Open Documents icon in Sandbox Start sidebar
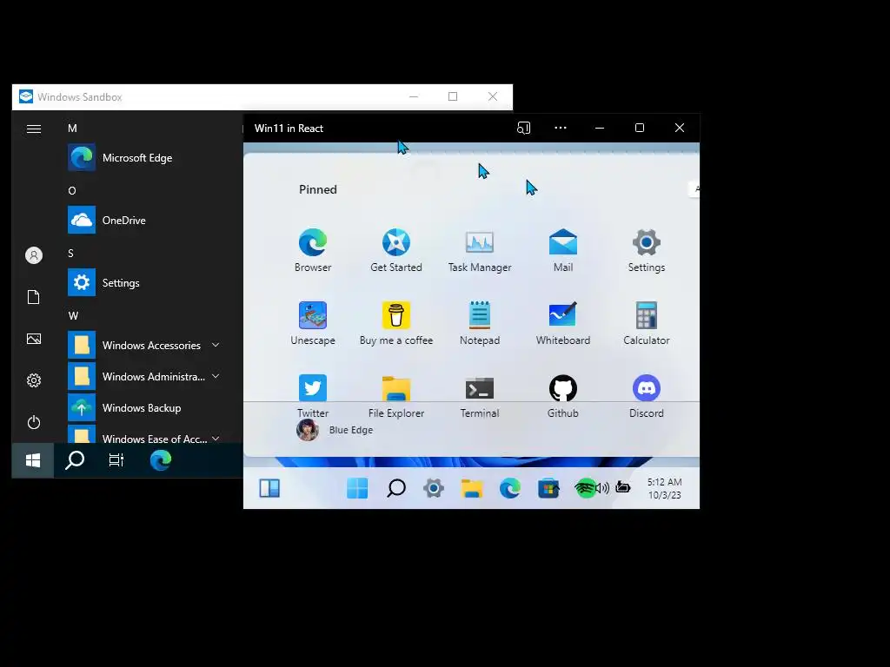The image size is (890, 667). click(34, 297)
